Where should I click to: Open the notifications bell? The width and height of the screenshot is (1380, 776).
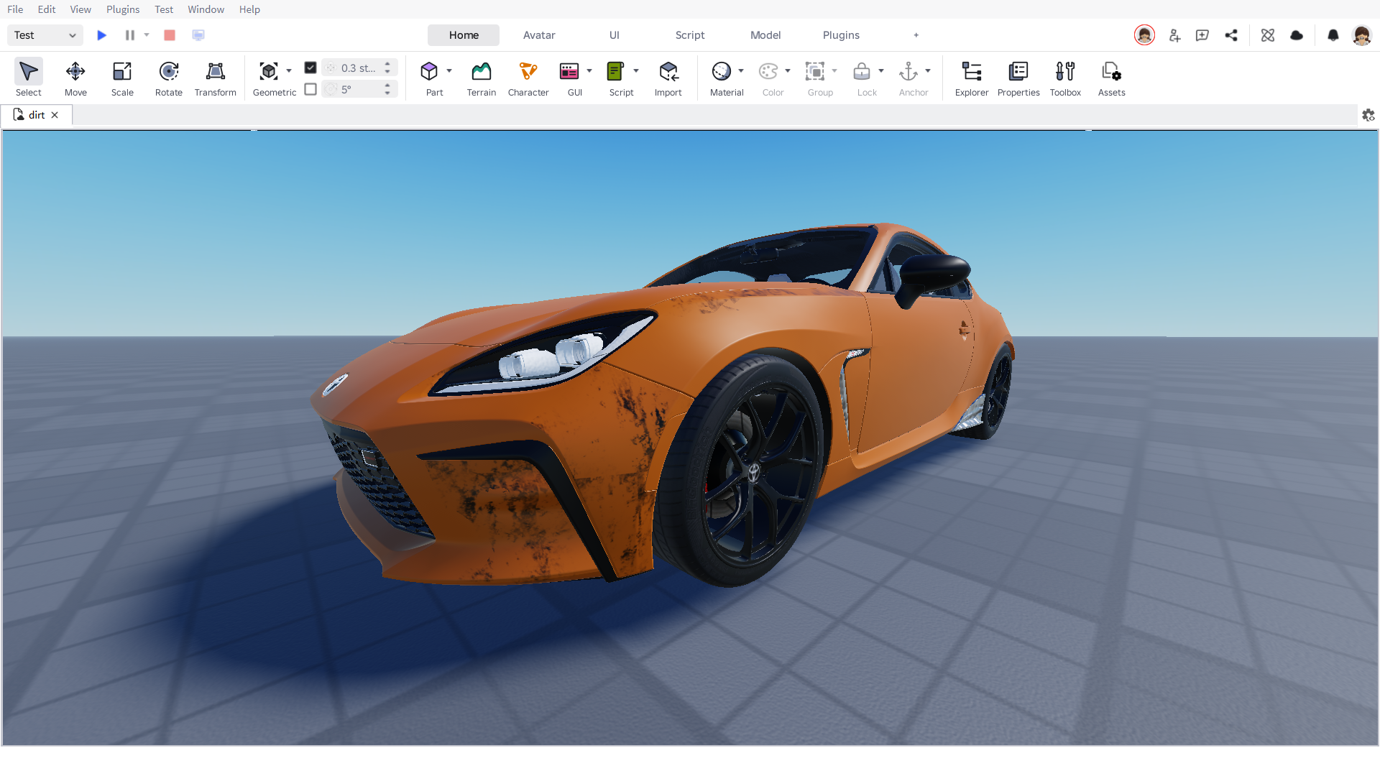(x=1333, y=35)
